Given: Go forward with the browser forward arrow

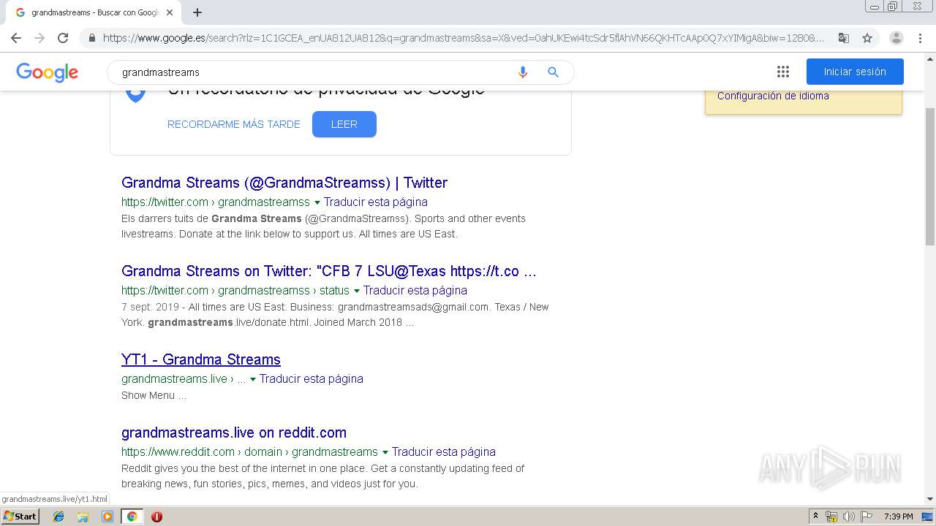Looking at the screenshot, I should tap(39, 38).
